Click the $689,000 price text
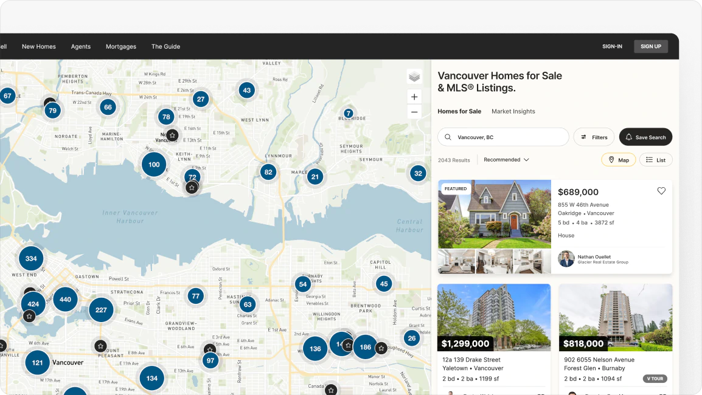Screen dimensions: 702x395 578,192
